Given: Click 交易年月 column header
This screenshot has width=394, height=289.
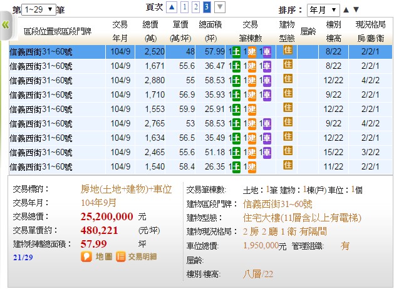Looking at the screenshot, I should point(120,31).
